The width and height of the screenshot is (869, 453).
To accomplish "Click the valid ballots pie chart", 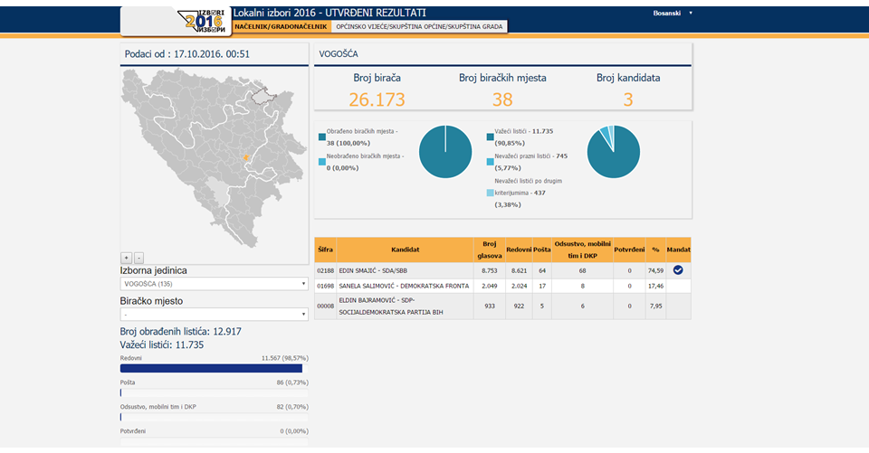I will (x=614, y=152).
